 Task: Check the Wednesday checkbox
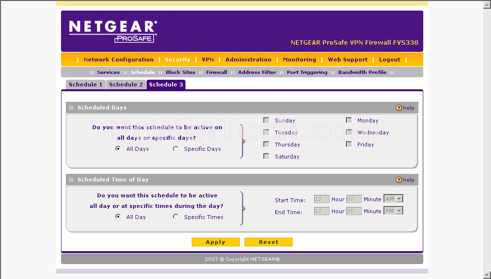click(x=349, y=132)
